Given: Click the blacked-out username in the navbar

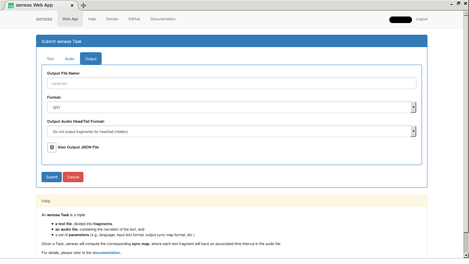Looking at the screenshot, I should point(401,20).
